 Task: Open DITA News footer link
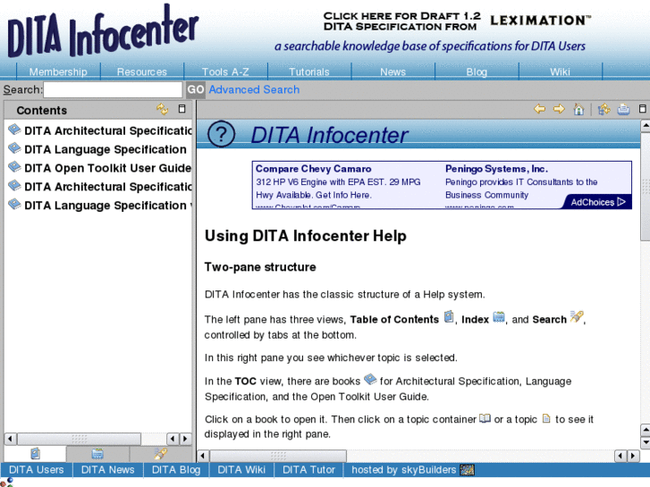(x=108, y=470)
